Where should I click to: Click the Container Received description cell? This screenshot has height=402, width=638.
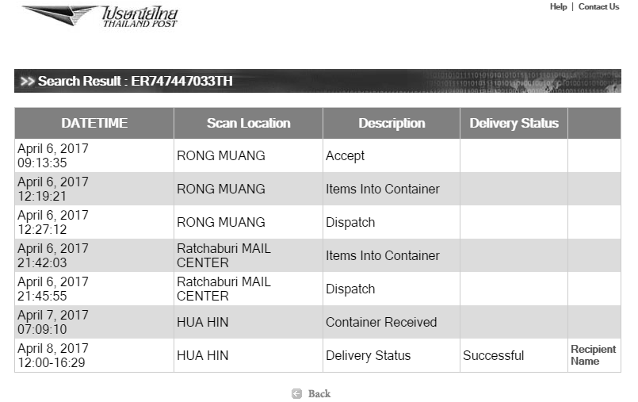[x=392, y=322]
